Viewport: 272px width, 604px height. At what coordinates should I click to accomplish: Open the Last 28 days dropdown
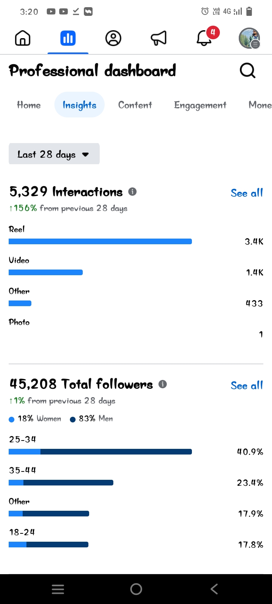point(54,154)
